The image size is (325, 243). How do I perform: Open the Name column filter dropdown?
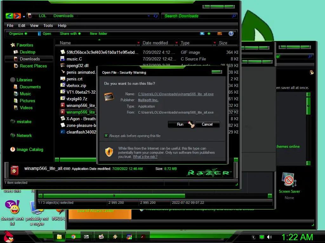(x=138, y=43)
